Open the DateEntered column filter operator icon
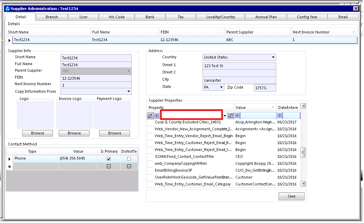The image size is (364, 223). 280,115
